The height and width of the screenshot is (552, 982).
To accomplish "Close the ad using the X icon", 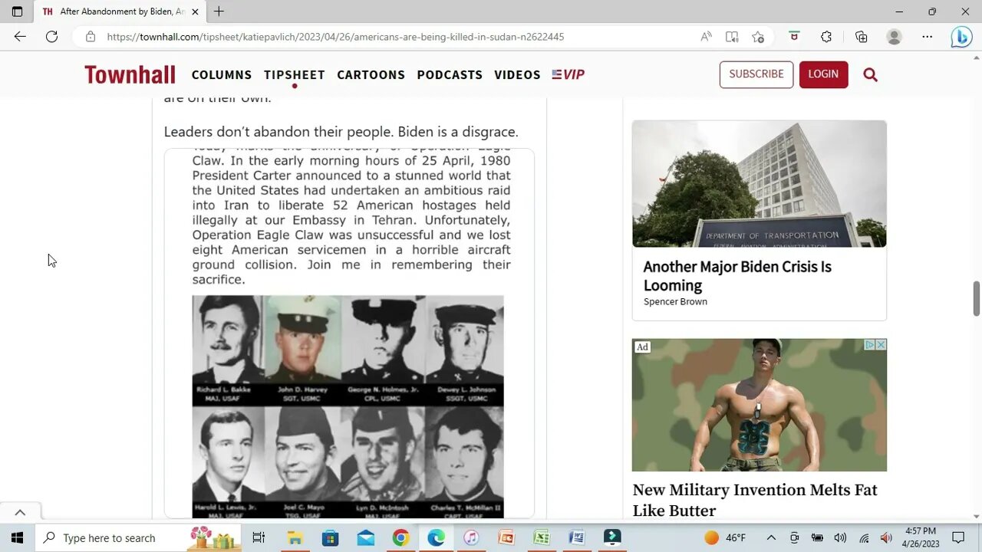I will click(x=881, y=345).
